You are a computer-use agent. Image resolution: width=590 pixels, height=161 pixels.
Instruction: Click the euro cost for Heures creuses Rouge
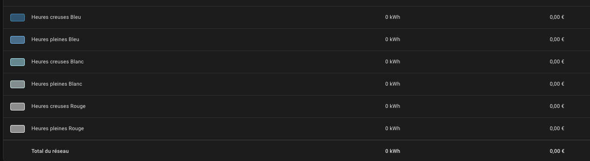coord(557,106)
